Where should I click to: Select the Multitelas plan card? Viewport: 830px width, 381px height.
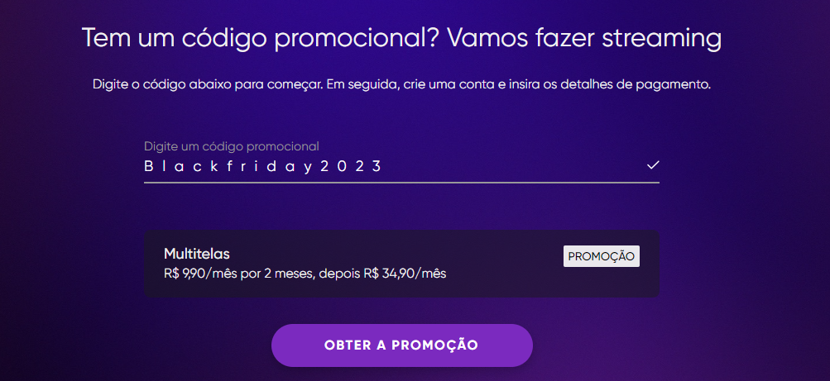[x=401, y=263]
